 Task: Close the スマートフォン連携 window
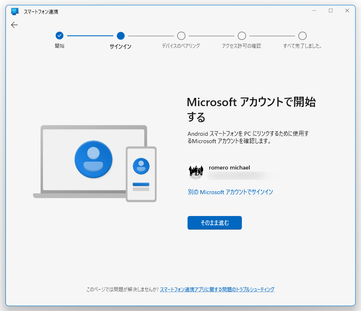347,11
